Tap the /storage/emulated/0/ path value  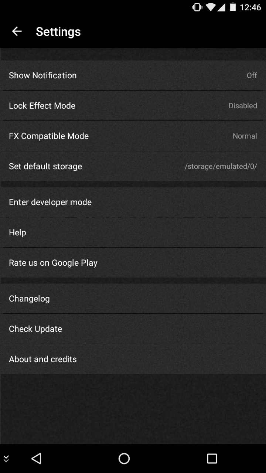pos(221,166)
